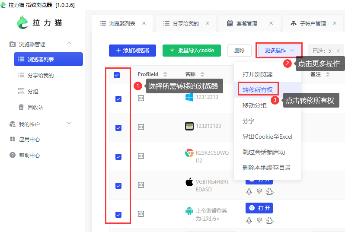Click the puzzle extension icon in the 上帝发誓称其 row

point(270,220)
